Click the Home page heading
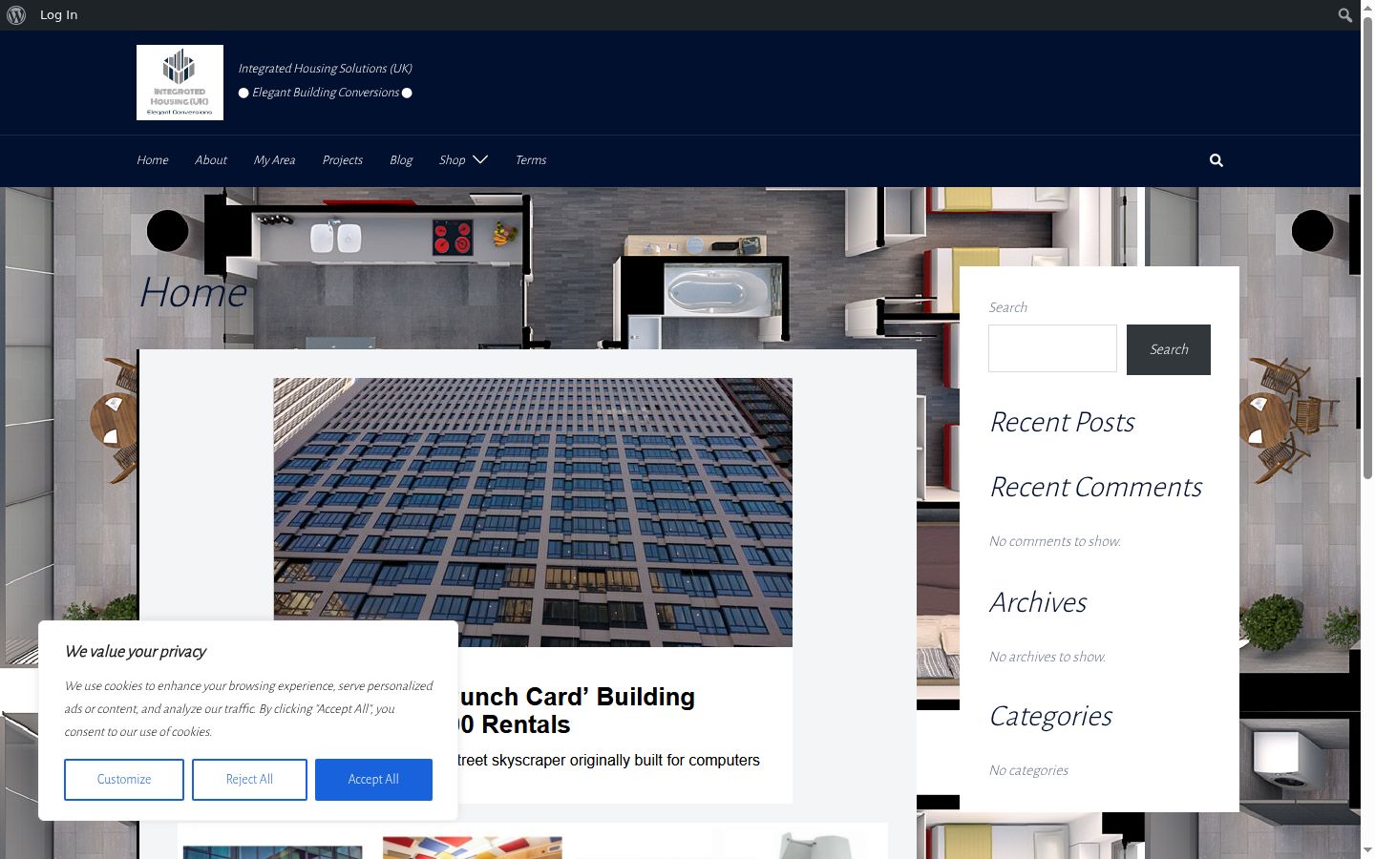This screenshot has width=1375, height=859. [x=193, y=292]
